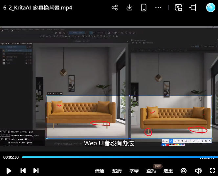Open the 超清 video quality selector
218x176 pixels.
[117, 171]
